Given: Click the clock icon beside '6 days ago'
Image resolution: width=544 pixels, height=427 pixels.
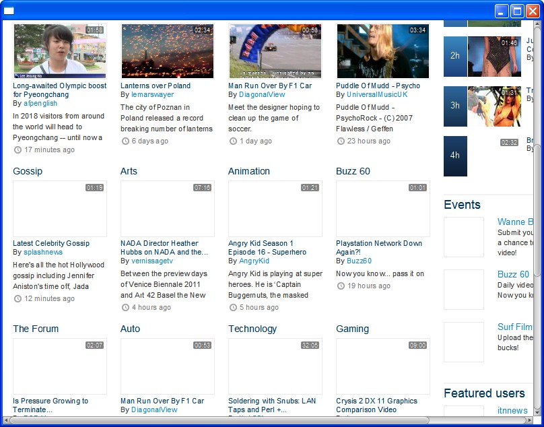Looking at the screenshot, I should coord(125,141).
